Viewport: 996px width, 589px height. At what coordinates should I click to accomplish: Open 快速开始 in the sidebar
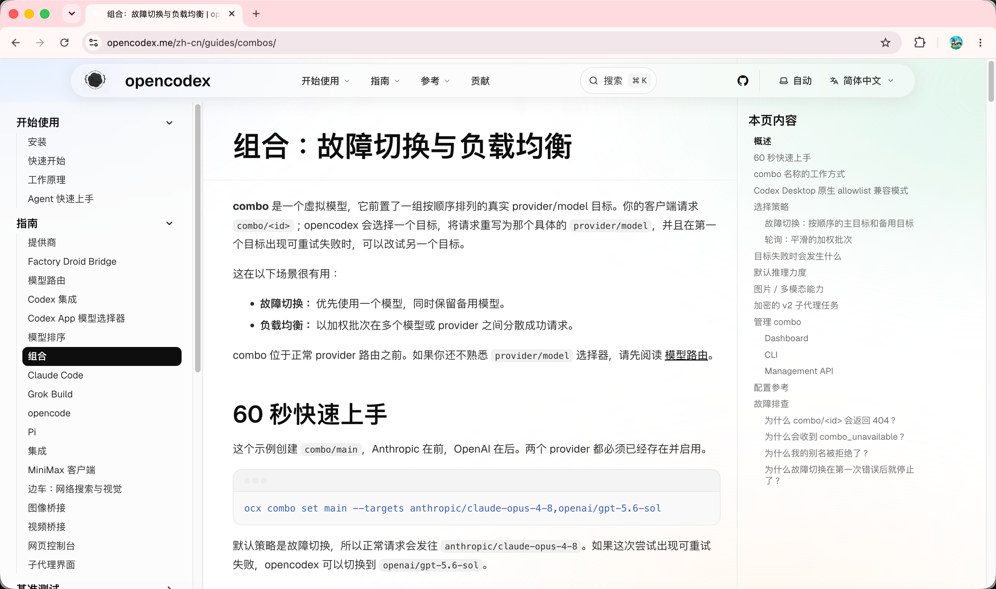pyautogui.click(x=46, y=161)
